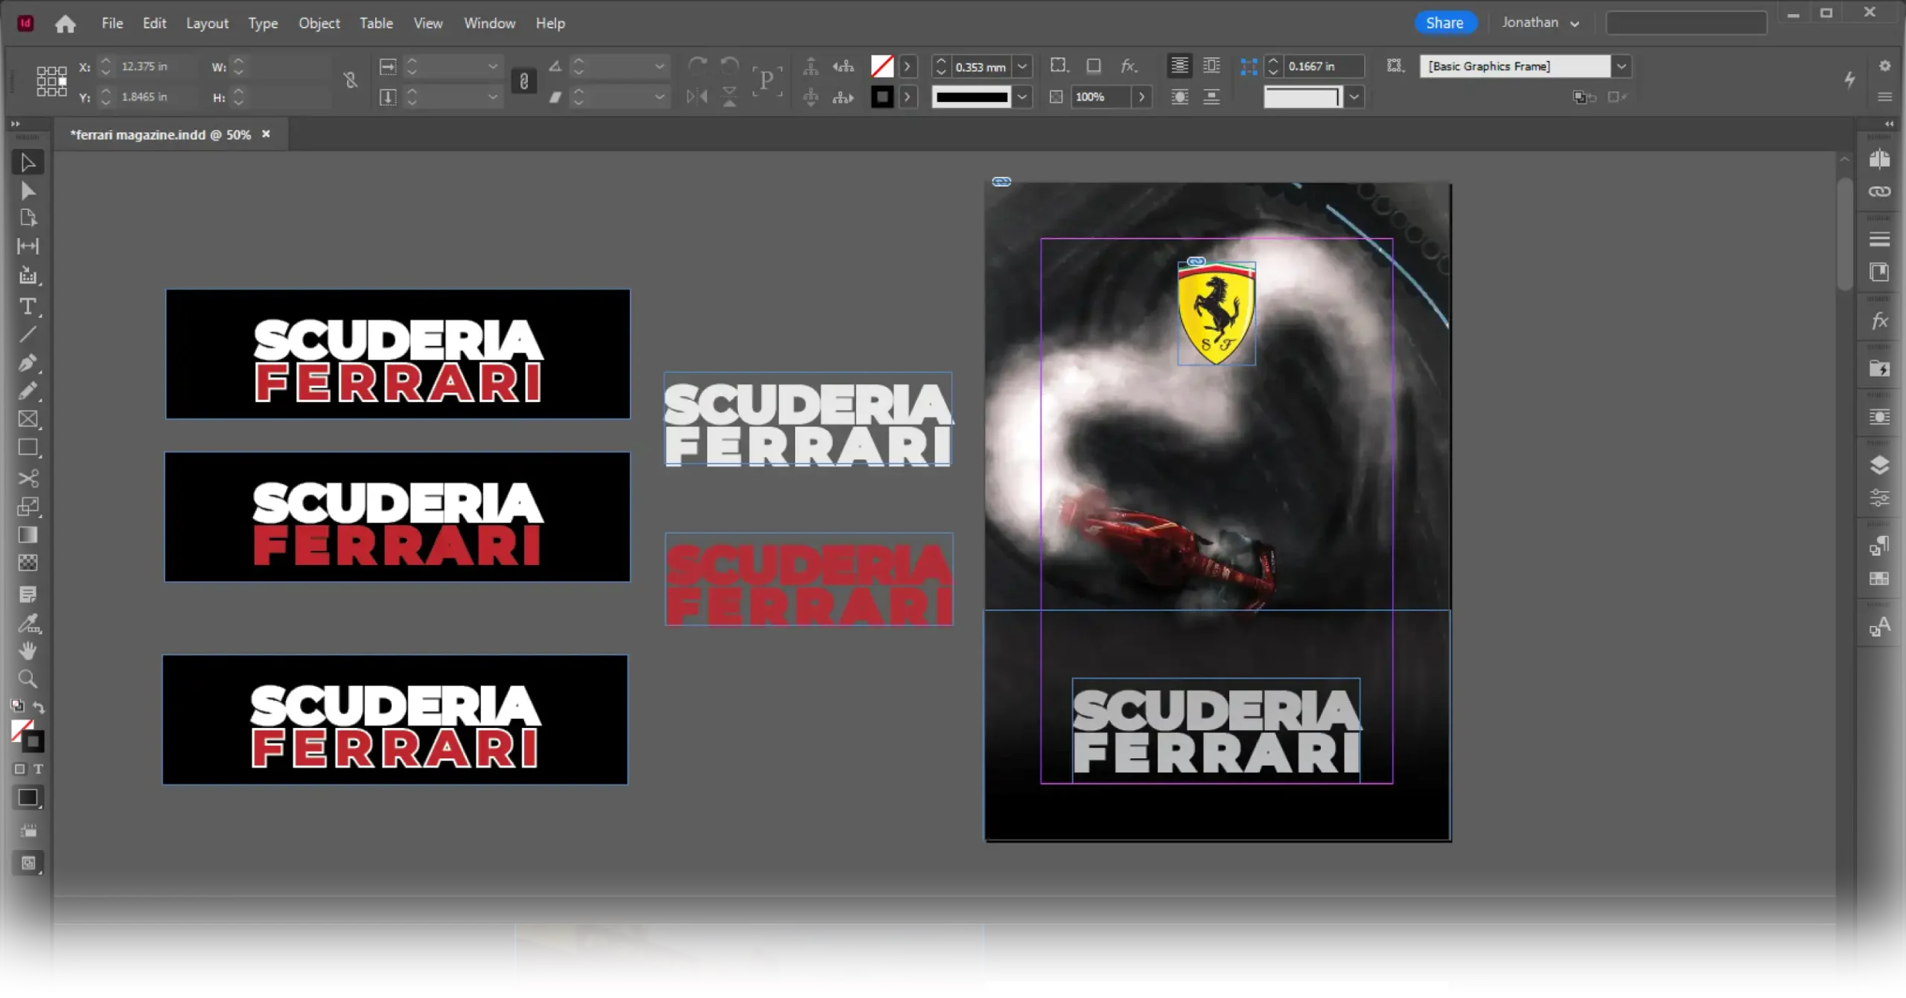Image resolution: width=1906 pixels, height=998 pixels.
Task: Select the Pen tool
Action: [x=28, y=362]
